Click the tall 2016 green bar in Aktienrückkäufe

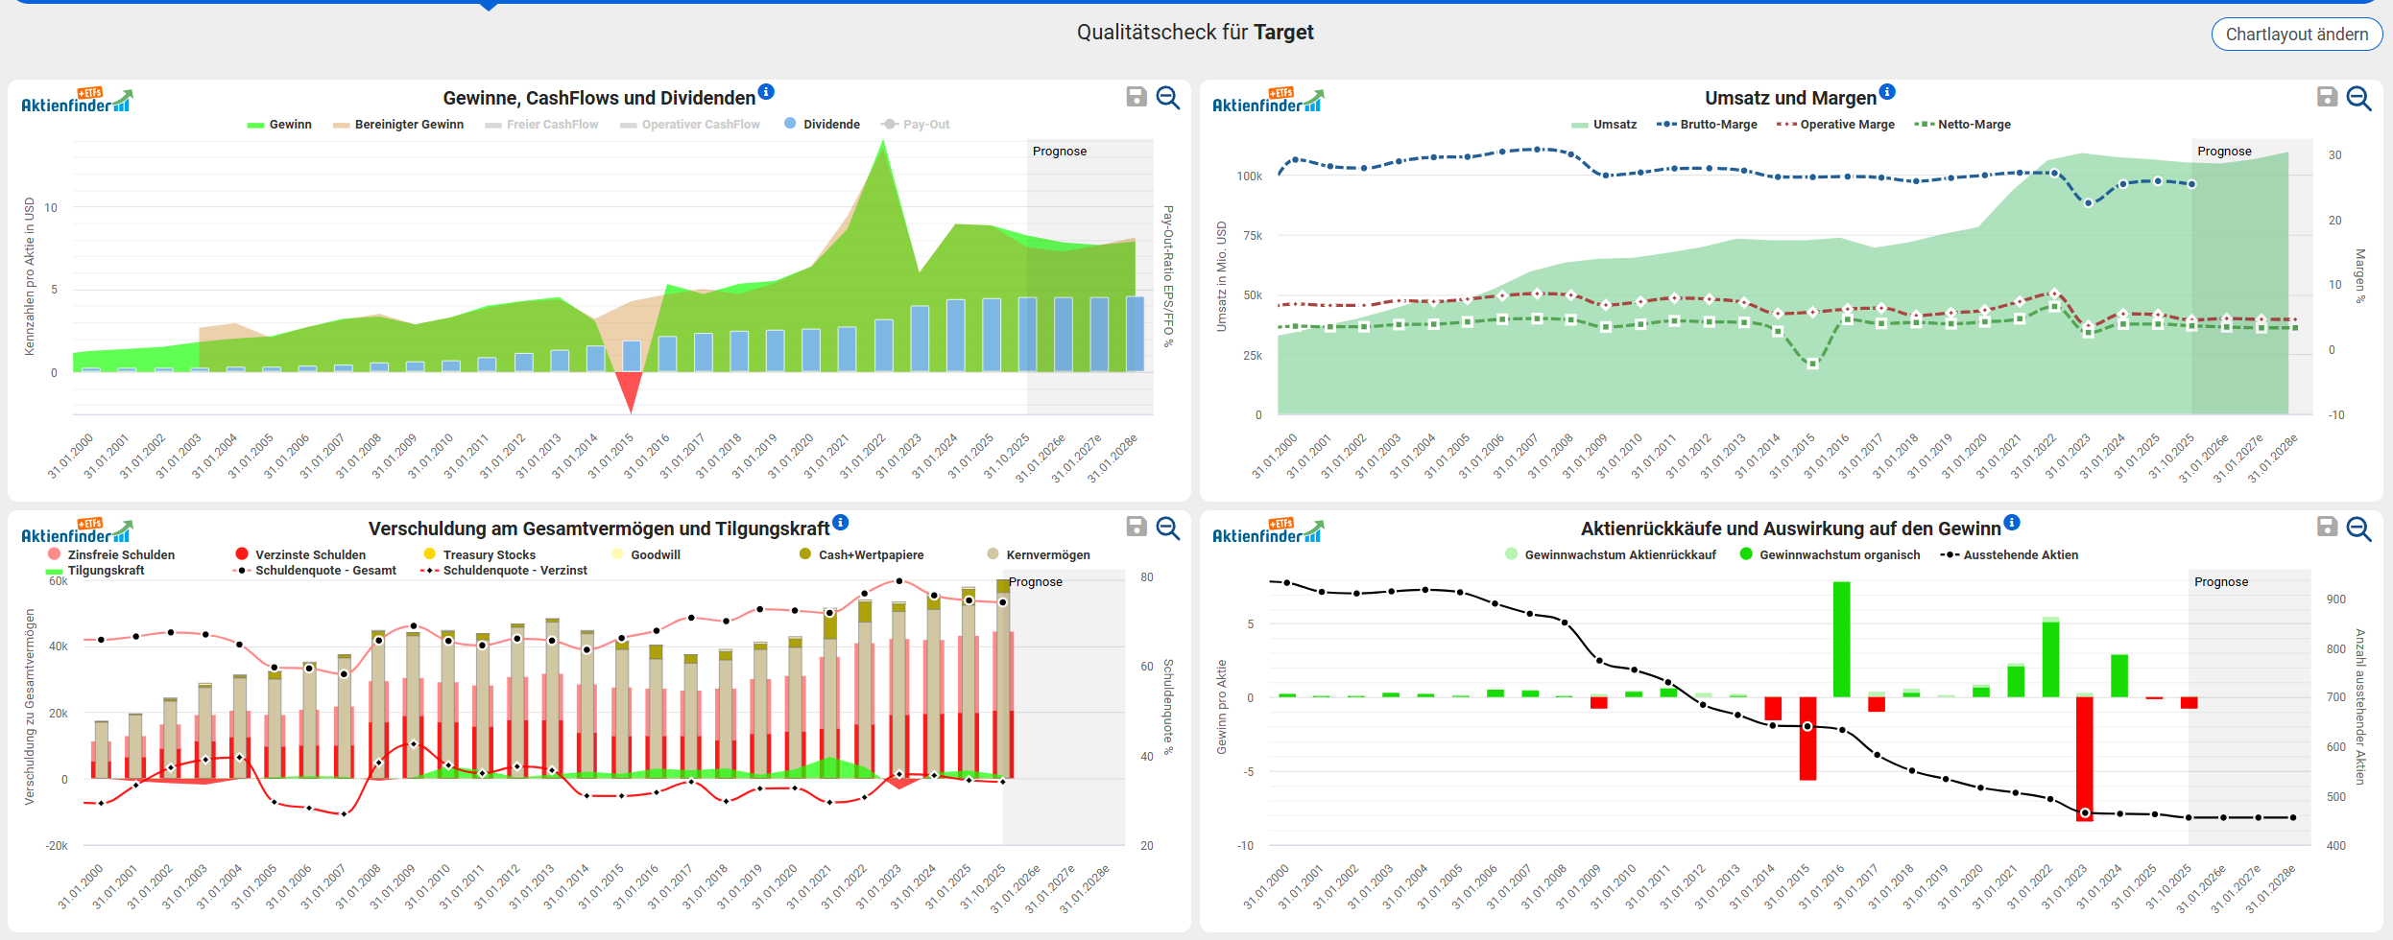point(1841,639)
